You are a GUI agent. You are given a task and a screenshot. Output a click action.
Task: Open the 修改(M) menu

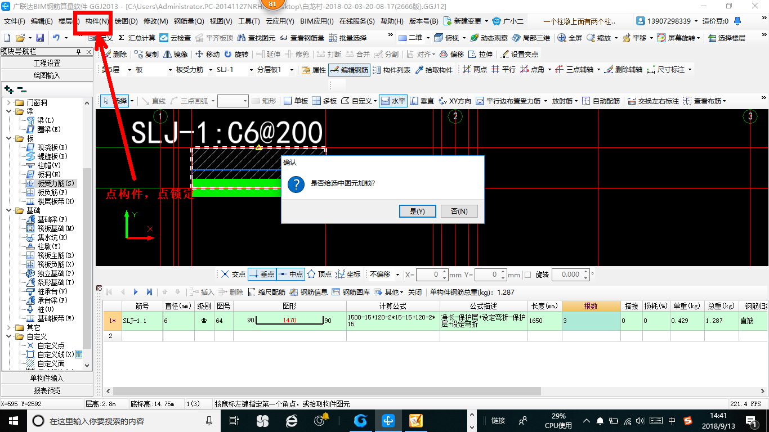pyautogui.click(x=156, y=21)
